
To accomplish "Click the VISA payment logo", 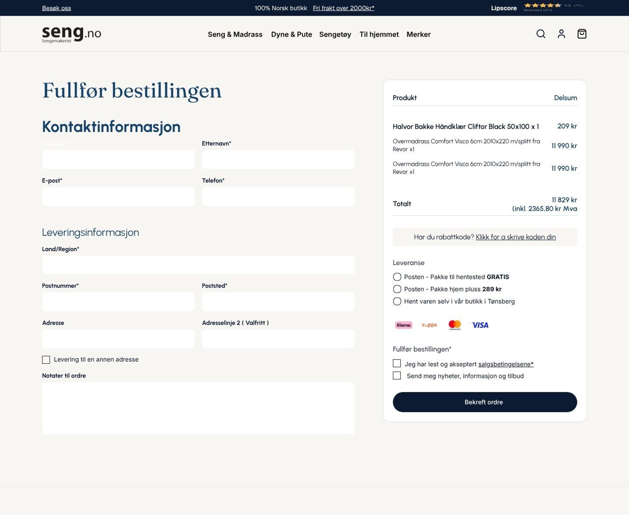I will pos(480,325).
